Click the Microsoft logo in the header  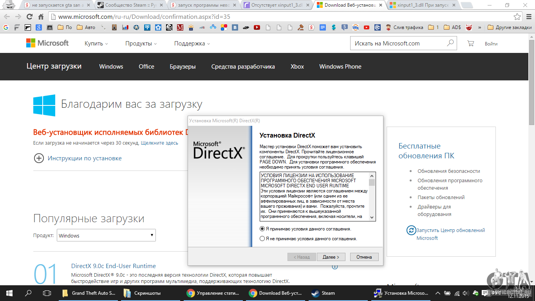pyautogui.click(x=47, y=43)
